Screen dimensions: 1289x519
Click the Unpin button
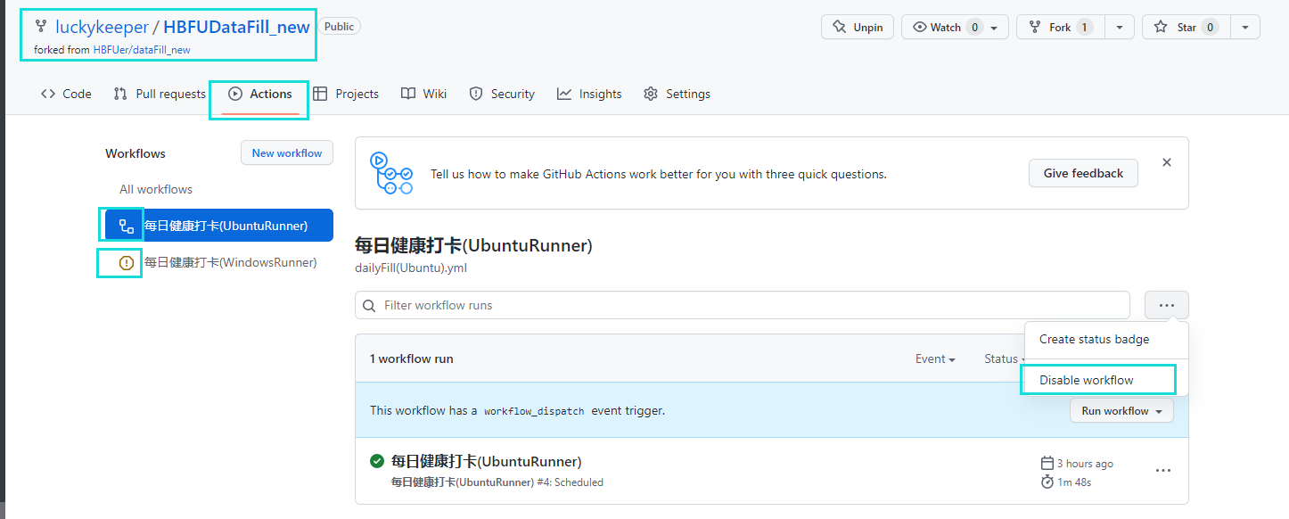point(858,27)
